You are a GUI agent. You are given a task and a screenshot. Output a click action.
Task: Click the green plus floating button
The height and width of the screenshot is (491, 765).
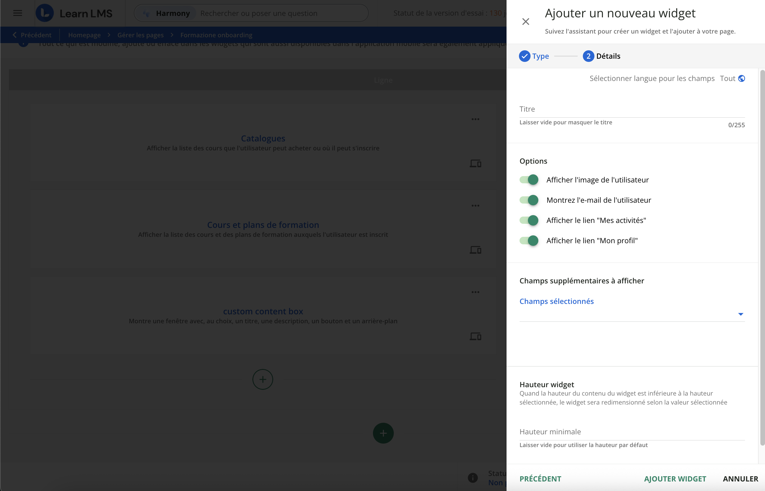click(x=383, y=433)
